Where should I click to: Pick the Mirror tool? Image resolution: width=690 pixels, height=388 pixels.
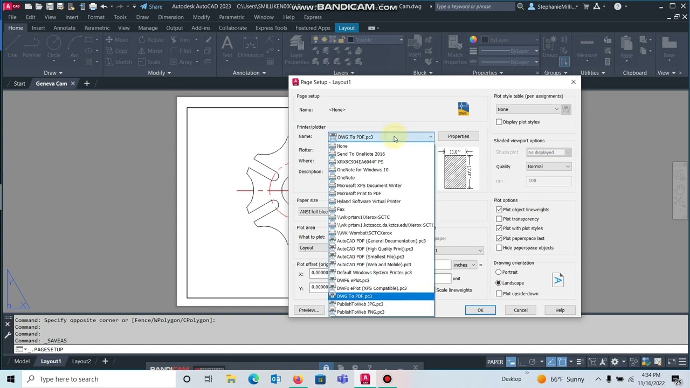pyautogui.click(x=150, y=51)
